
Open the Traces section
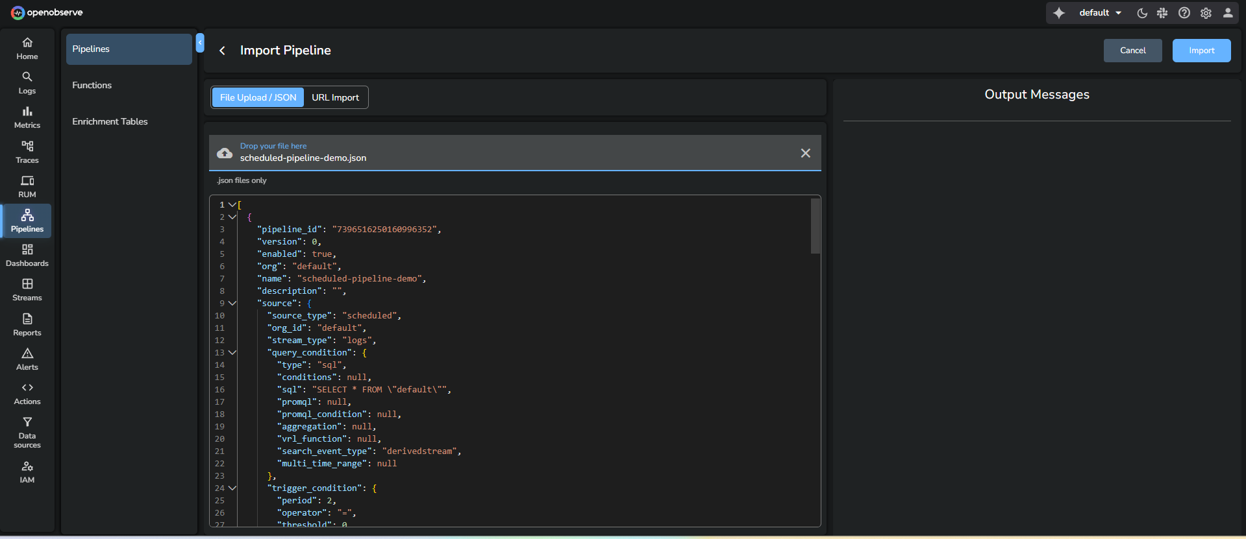27,152
